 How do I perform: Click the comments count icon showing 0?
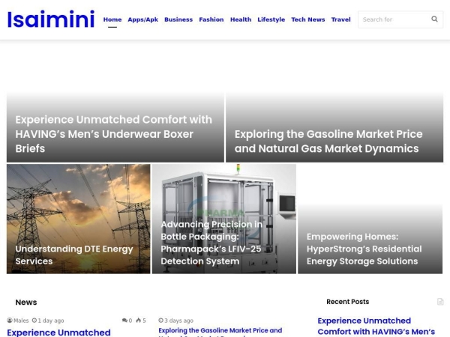(124, 321)
